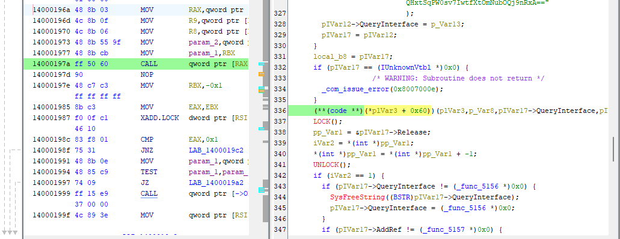Screen dimensions: 620x239
Task: Select the operand EAX,EBX
Action: (x=204, y=107)
